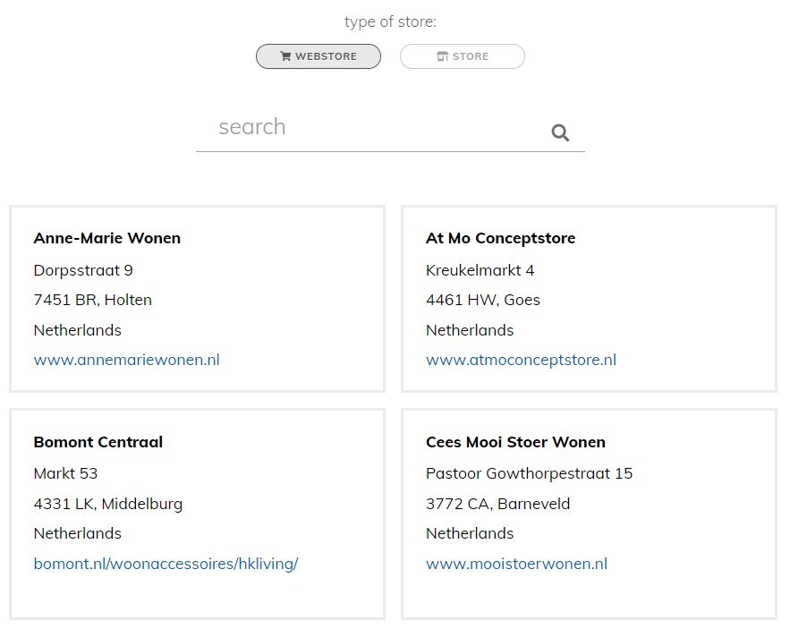The height and width of the screenshot is (629, 790).
Task: Visit www.atmoconceptstore.nl website link
Action: coord(521,360)
